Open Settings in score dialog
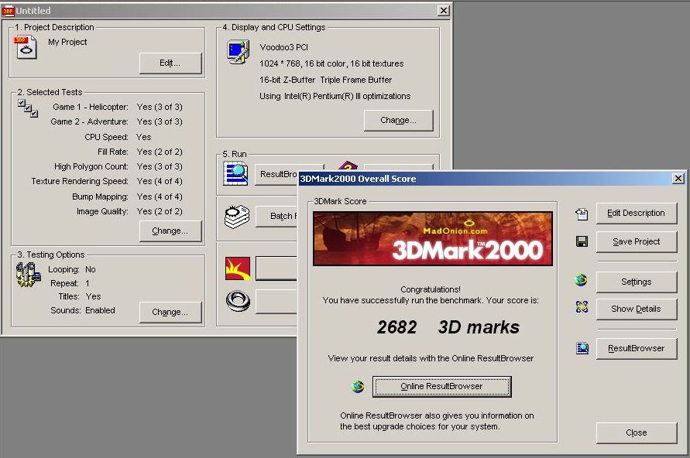Image resolution: width=690 pixels, height=458 pixels. coord(637,282)
